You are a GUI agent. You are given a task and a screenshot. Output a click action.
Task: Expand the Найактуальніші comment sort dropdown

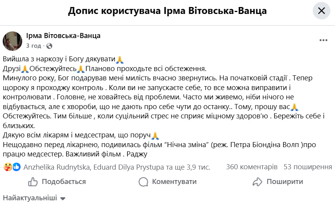34,198
